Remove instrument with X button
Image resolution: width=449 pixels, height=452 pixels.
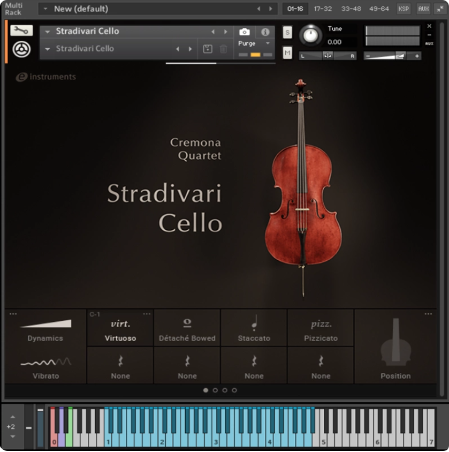coord(429,26)
